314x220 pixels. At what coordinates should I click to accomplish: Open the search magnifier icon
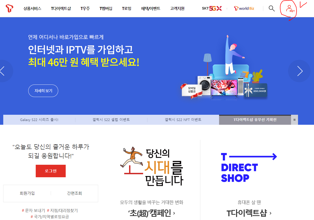pos(272,8)
